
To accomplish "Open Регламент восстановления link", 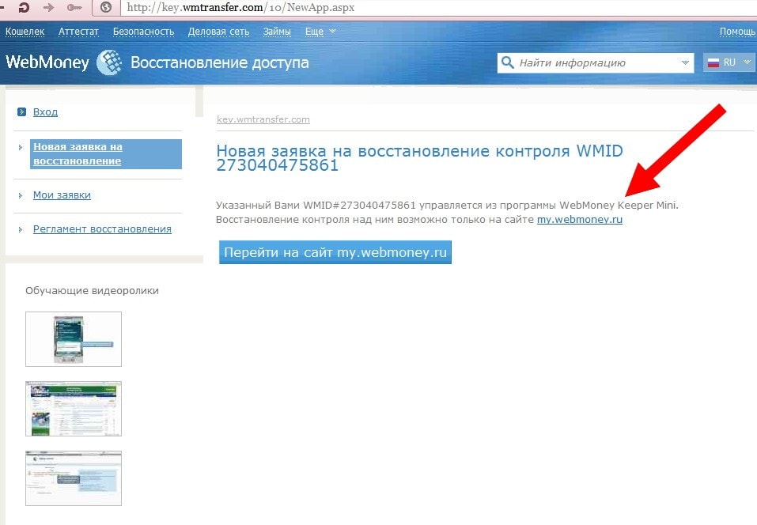I will point(102,229).
